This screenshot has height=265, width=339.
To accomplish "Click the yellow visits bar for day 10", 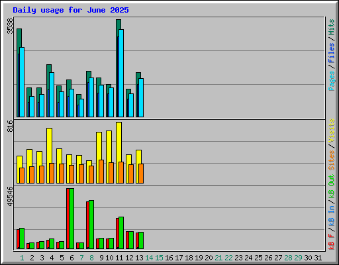I will tap(109, 146).
